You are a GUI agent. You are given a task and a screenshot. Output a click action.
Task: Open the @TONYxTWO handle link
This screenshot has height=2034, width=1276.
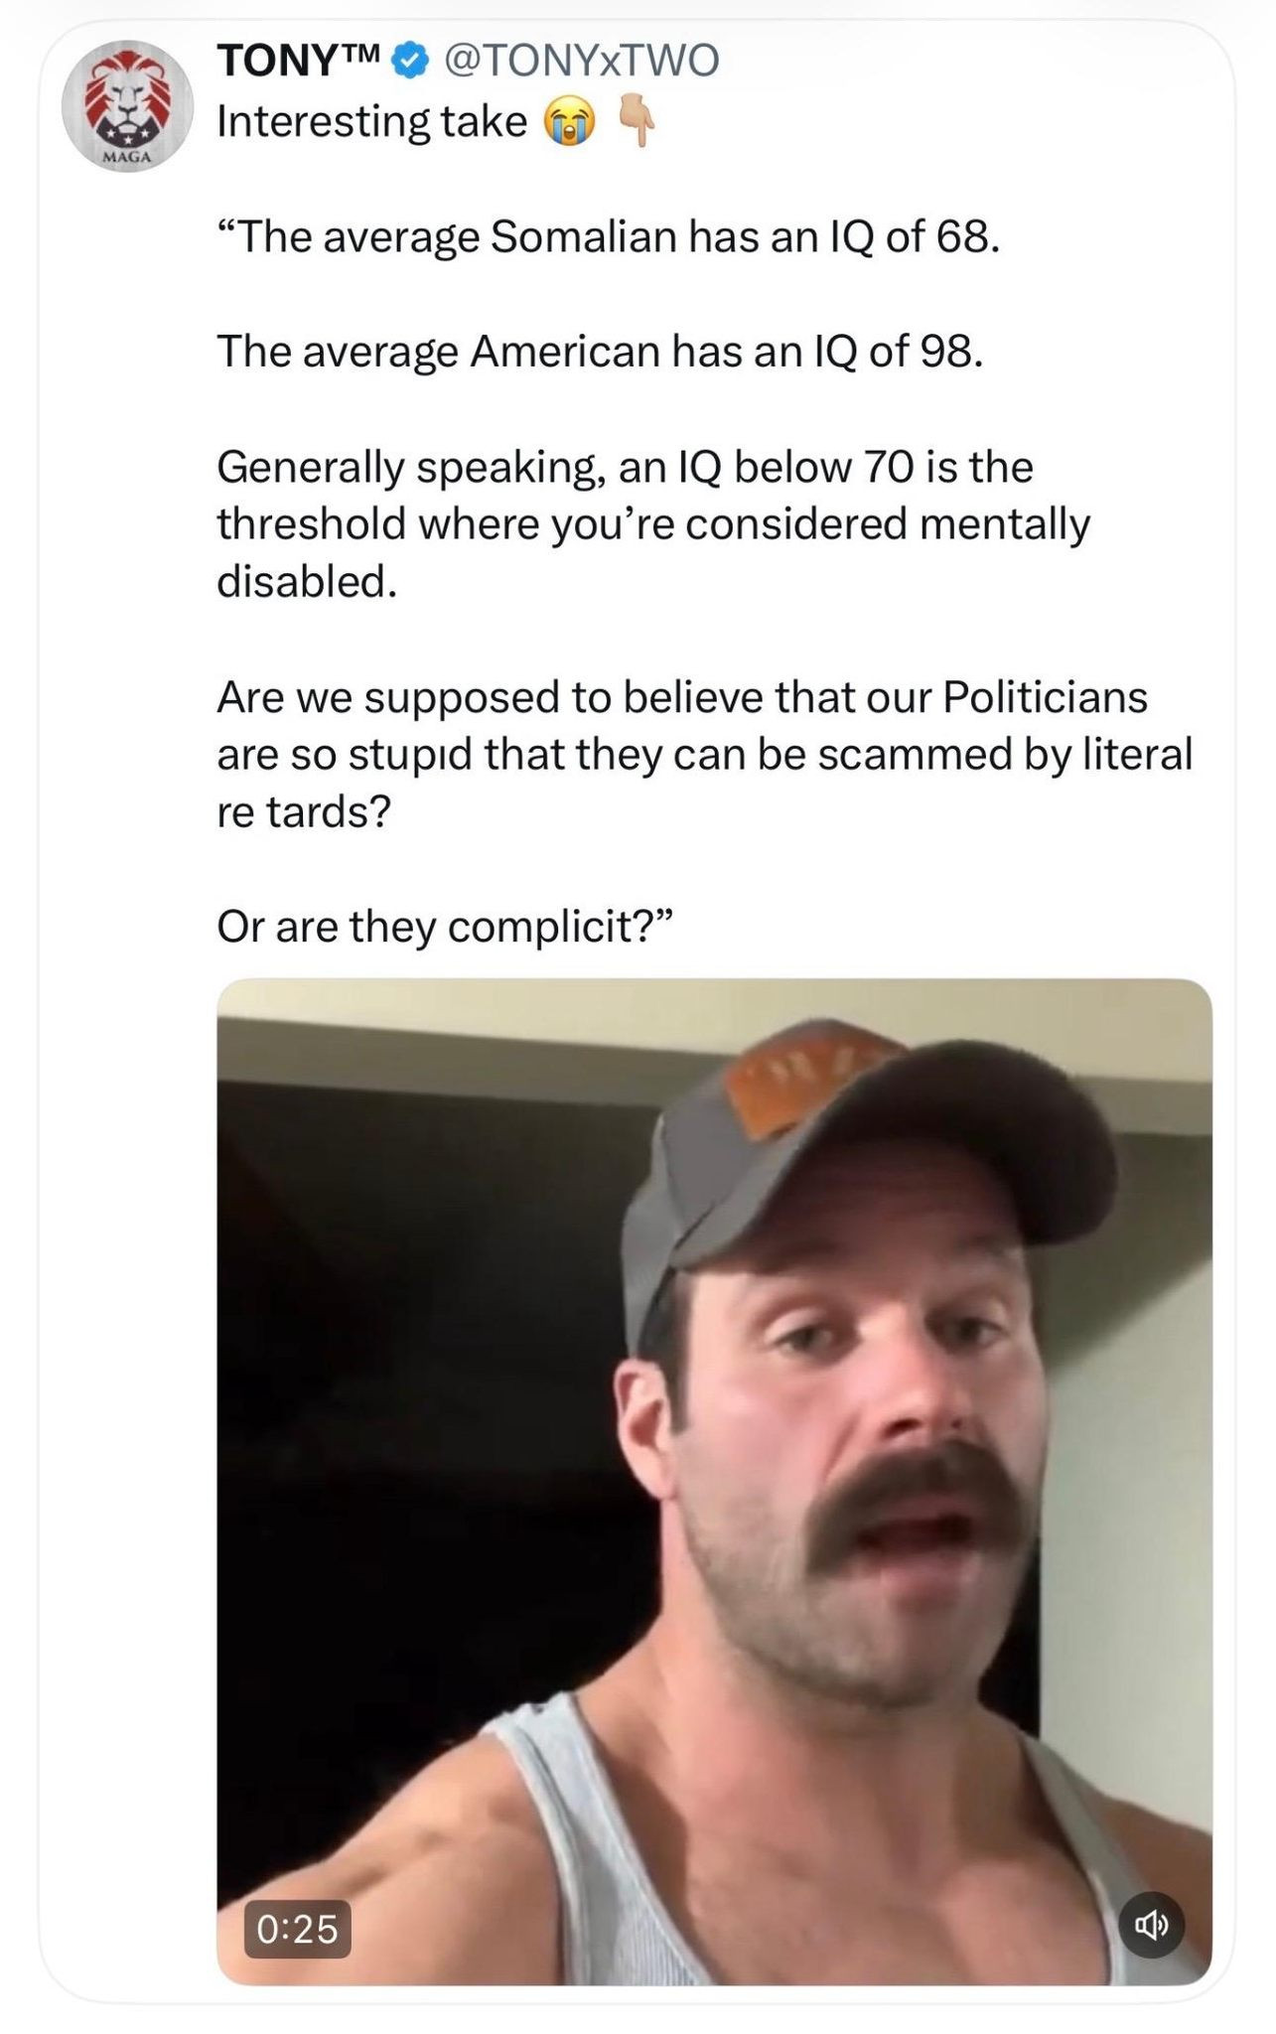pyautogui.click(x=580, y=62)
